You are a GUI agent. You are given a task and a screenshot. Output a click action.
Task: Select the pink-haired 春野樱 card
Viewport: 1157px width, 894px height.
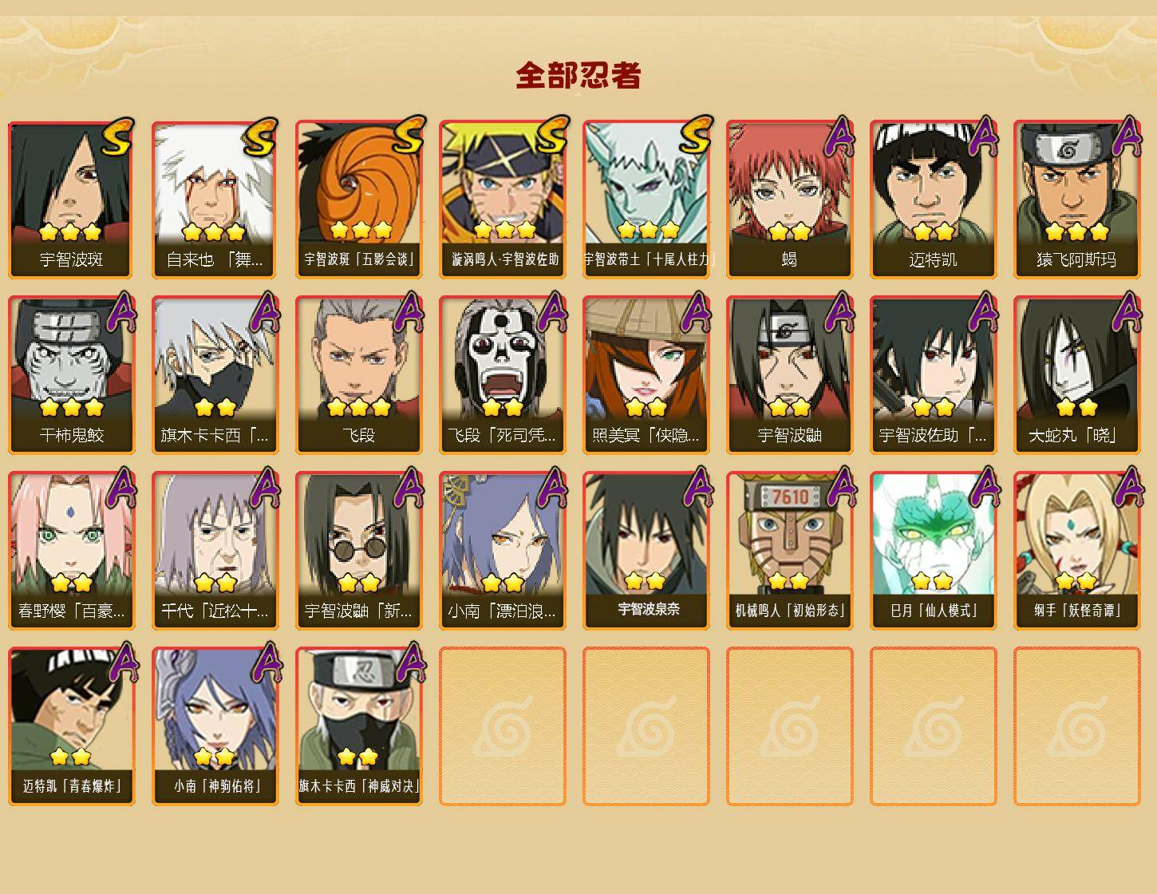(72, 551)
